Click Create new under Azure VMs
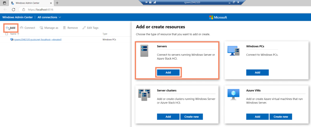The image size is (311, 127). [281, 117]
